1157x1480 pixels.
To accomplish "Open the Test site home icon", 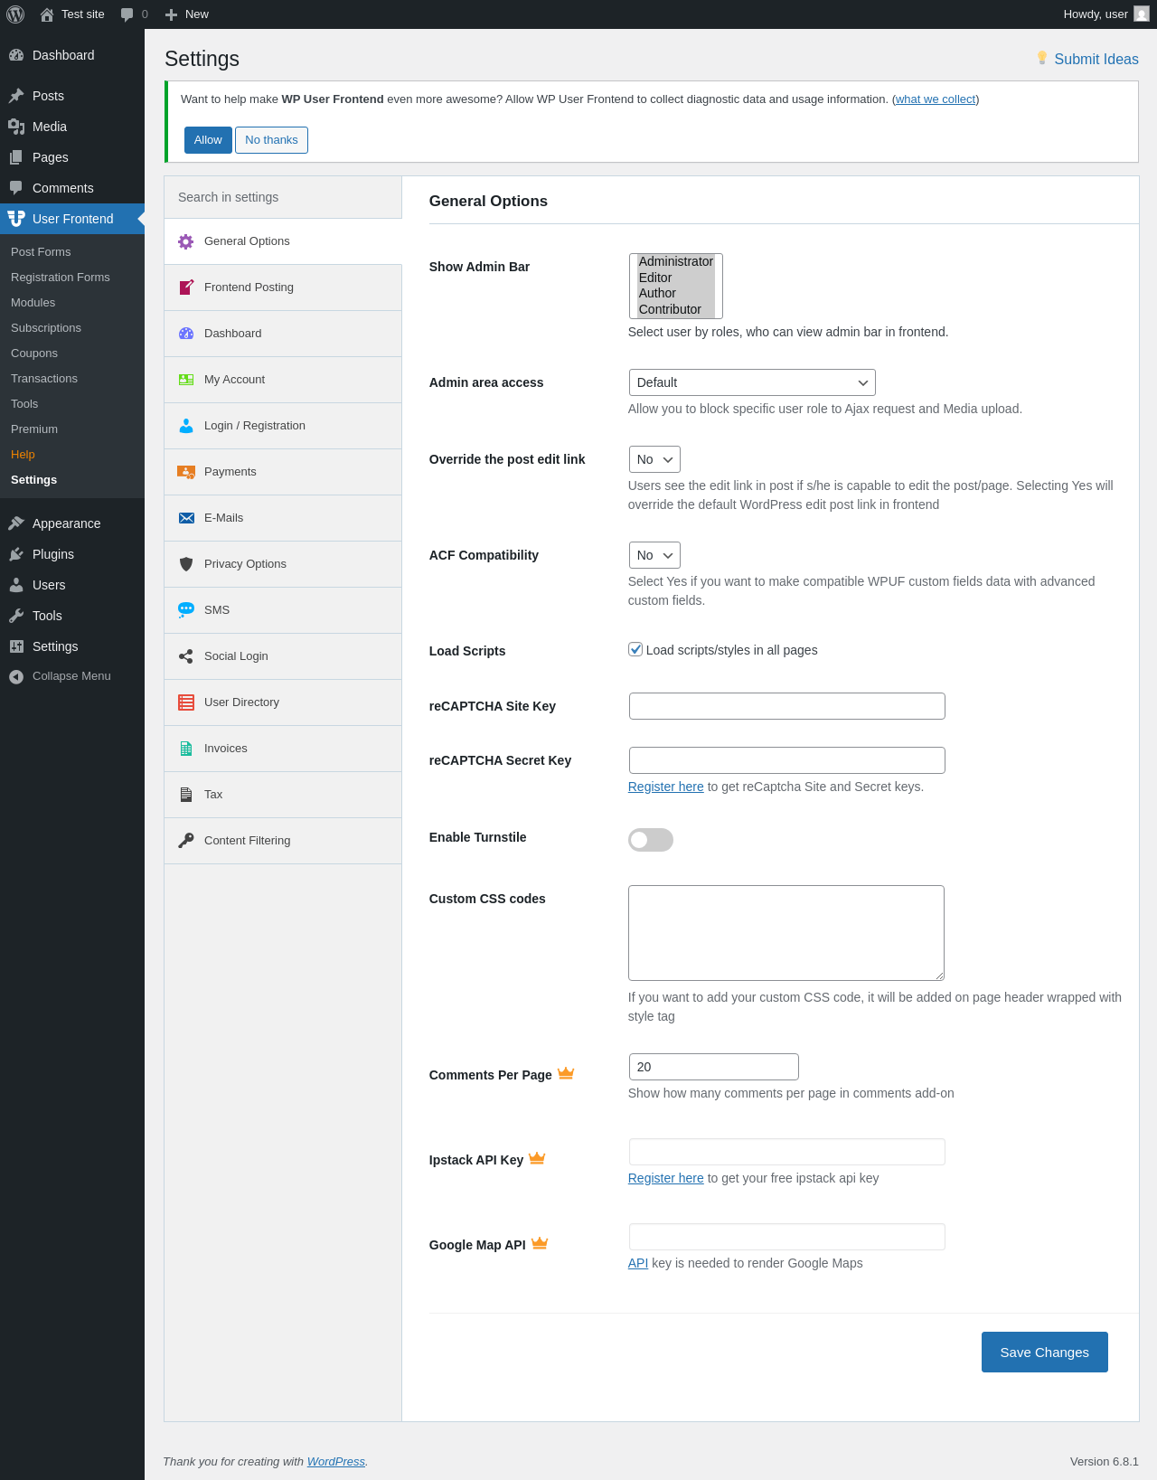I will tap(47, 14).
